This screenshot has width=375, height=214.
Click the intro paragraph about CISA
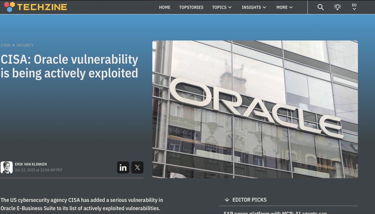[x=82, y=204]
